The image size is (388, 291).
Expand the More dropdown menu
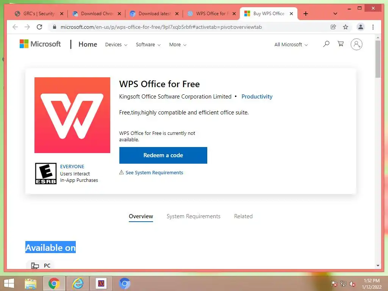[178, 45]
